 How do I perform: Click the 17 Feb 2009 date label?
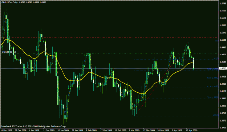click(106, 130)
